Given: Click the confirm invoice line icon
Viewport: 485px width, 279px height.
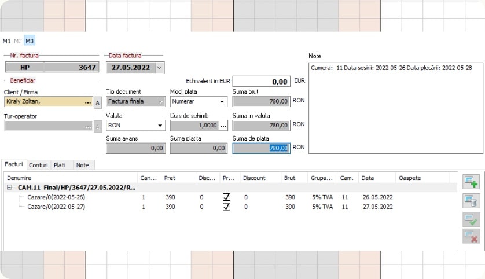Looking at the screenshot, I should point(471,219).
